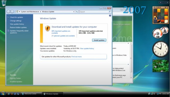Click the Forward navigation arrow

[12, 12]
